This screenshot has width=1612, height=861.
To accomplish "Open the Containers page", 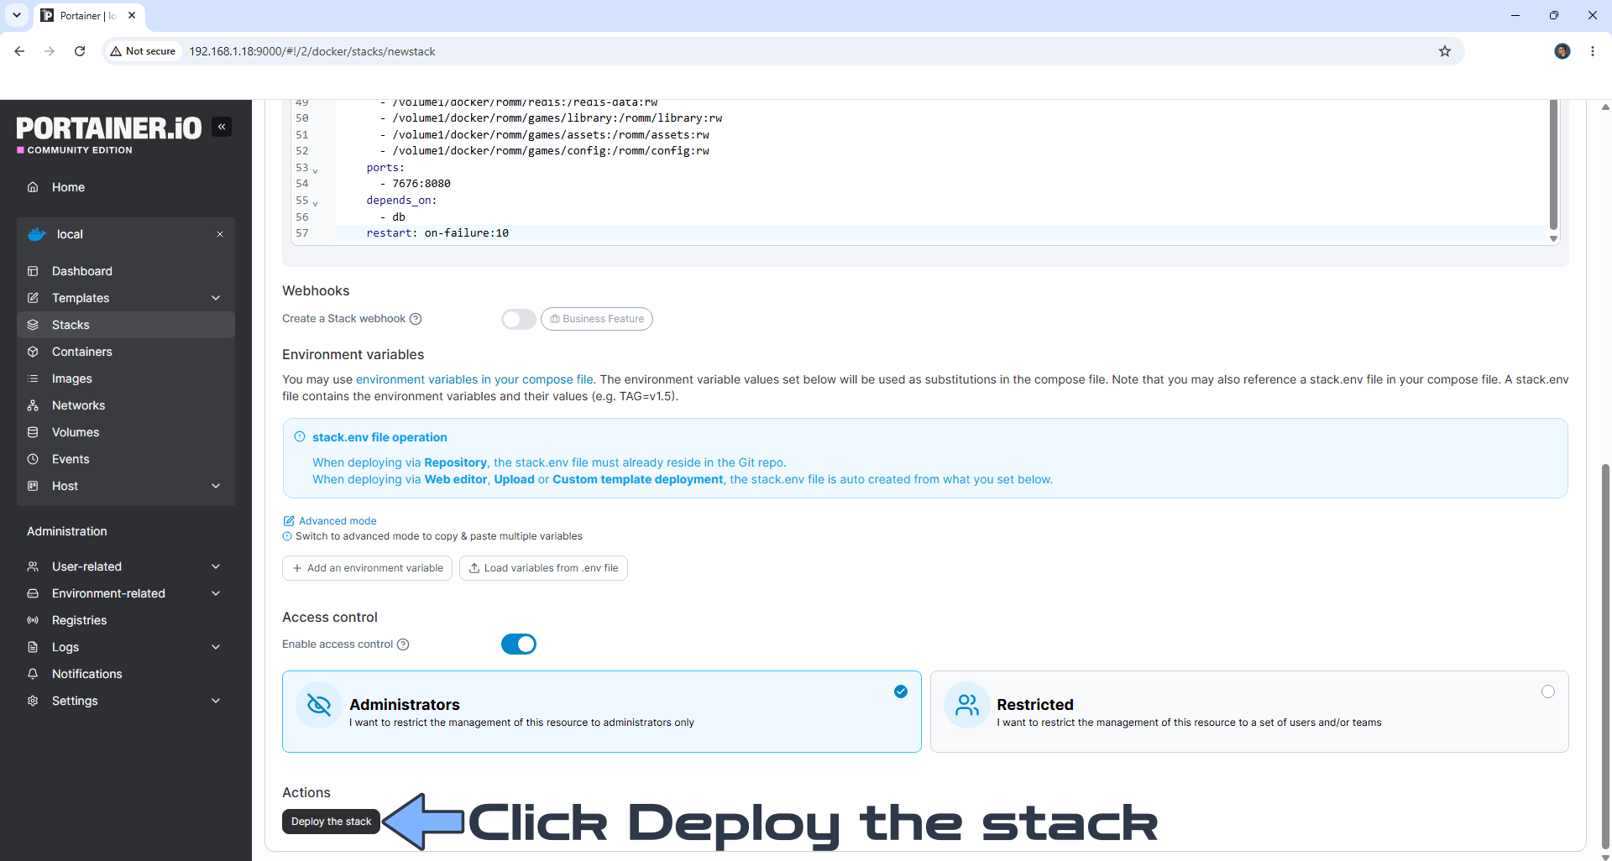I will [126, 352].
